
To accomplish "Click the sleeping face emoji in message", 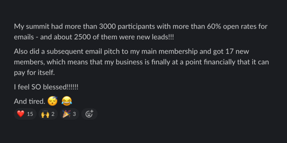I will tap(52, 101).
